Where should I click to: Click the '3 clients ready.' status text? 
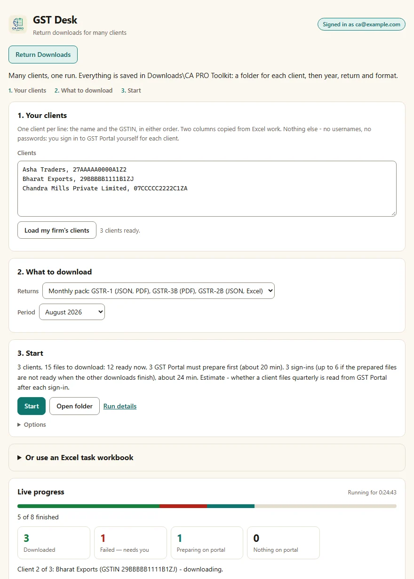click(x=120, y=230)
